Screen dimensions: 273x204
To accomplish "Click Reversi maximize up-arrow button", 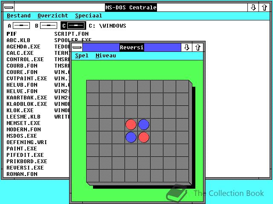I will click(197, 47).
